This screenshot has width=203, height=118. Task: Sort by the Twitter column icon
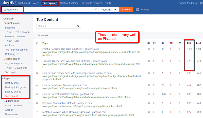154,43
